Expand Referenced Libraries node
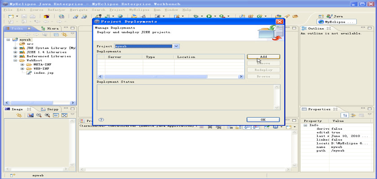377x179 pixels. (x=15, y=56)
